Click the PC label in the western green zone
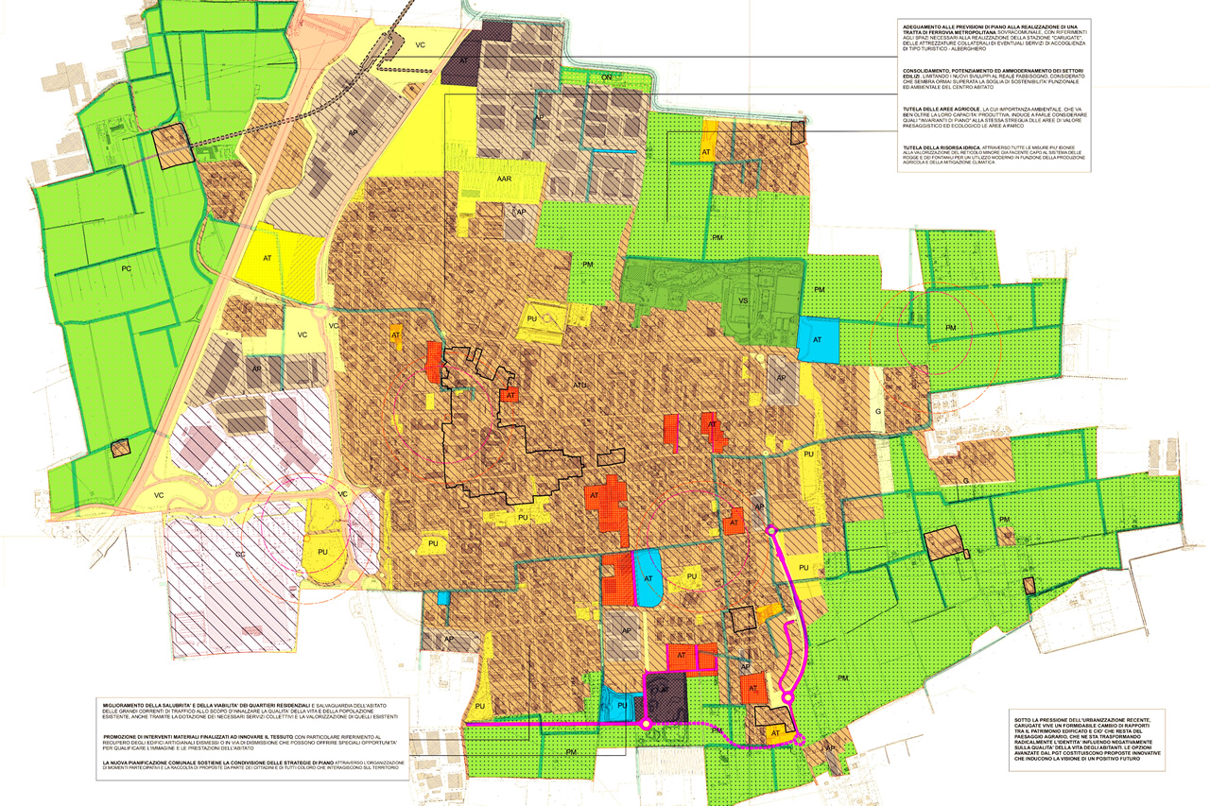 click(x=125, y=268)
